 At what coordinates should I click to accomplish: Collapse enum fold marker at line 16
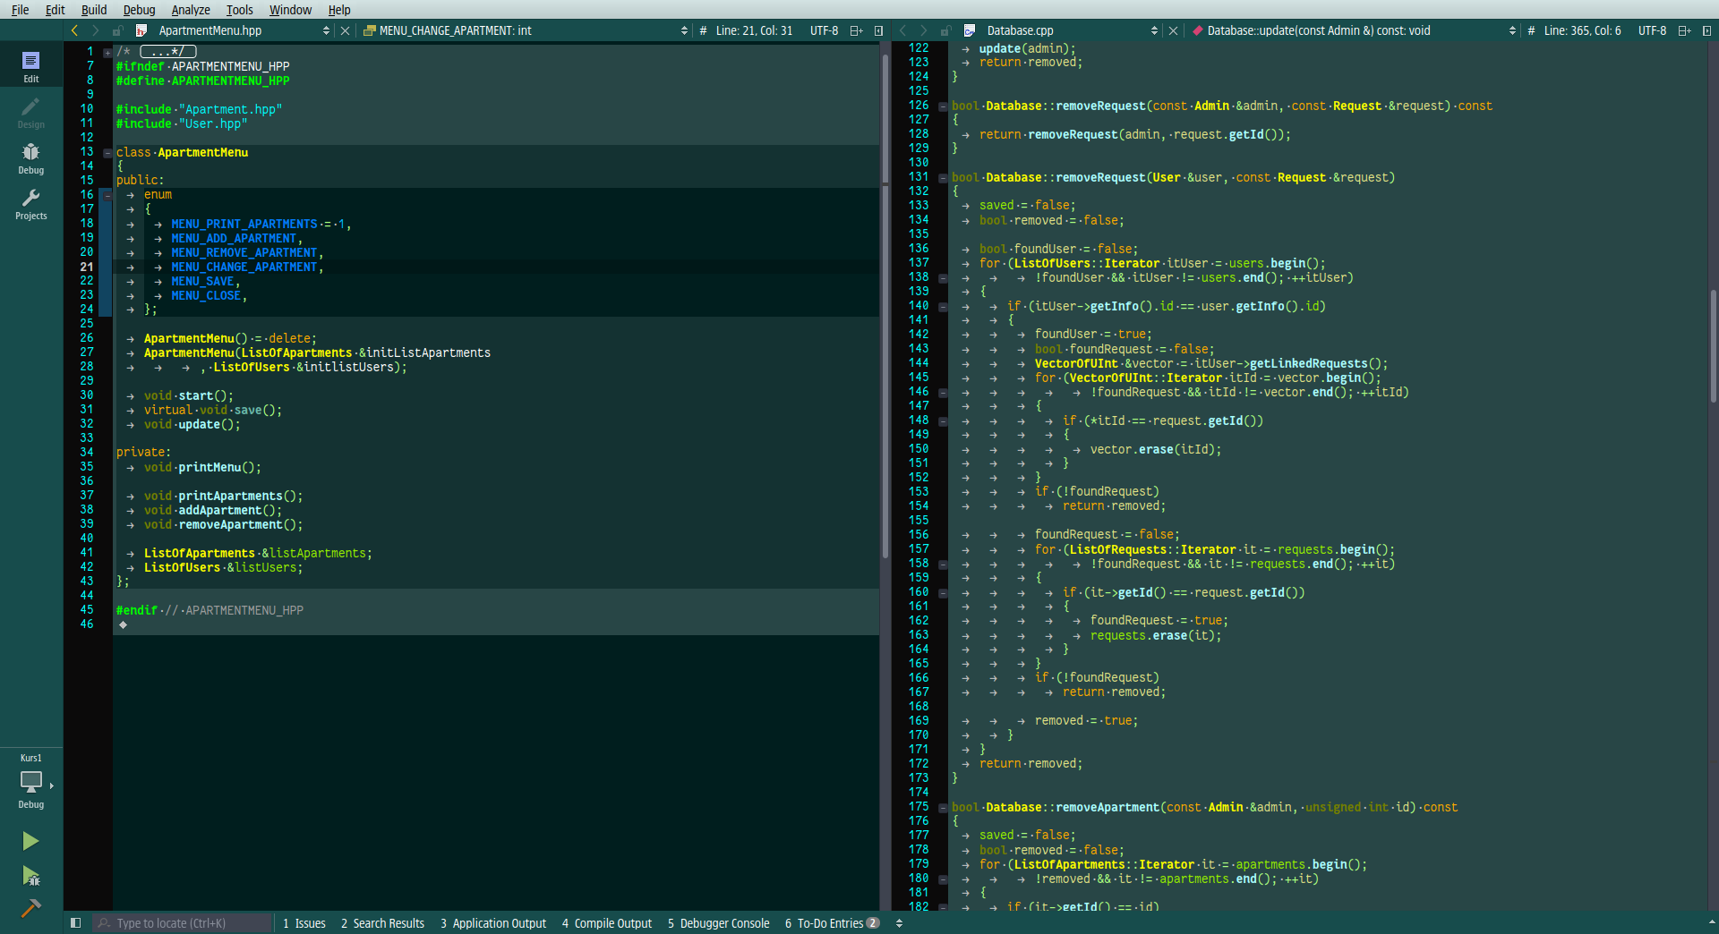click(x=107, y=195)
